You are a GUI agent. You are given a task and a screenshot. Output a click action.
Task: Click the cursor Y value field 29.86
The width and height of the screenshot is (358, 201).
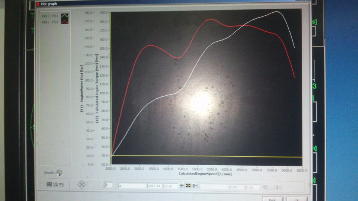pos(170,186)
